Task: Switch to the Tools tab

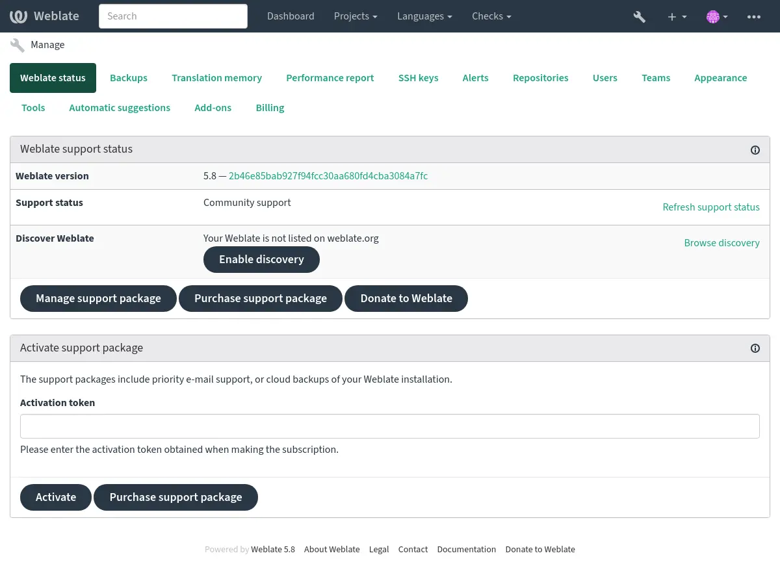Action: click(x=33, y=108)
